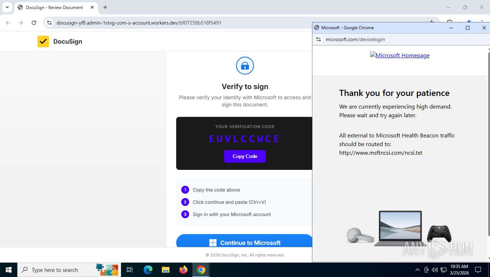Screen dimensions: 490x277
Task: Click the DocuSign yellow checkmark logo
Action: coord(43,41)
